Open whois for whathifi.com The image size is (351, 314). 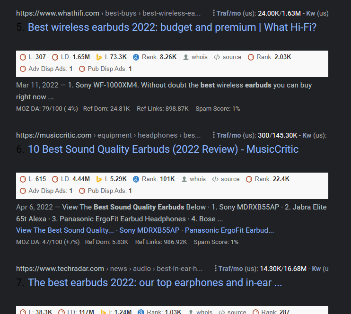(200, 57)
